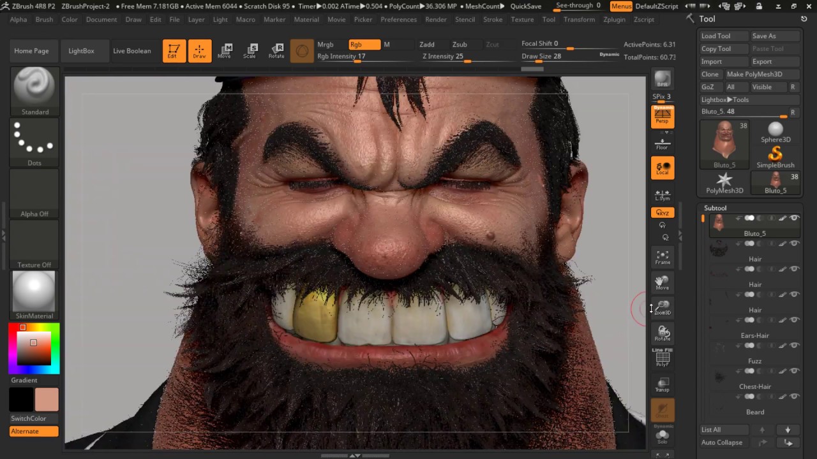
Task: Toggle the Persp perspective view
Action: [x=663, y=116]
